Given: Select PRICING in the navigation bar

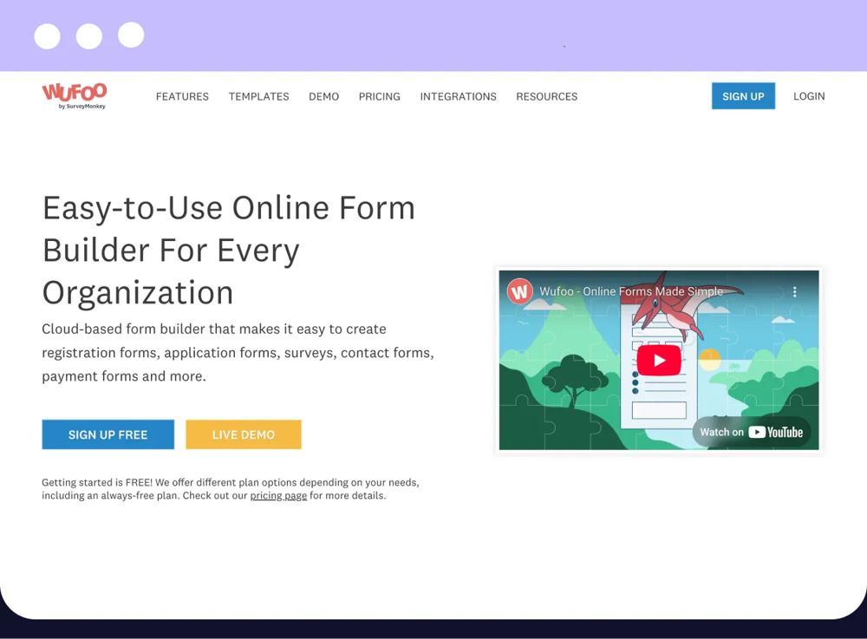Looking at the screenshot, I should 379,96.
